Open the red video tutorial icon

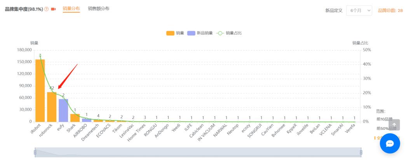pos(54,9)
